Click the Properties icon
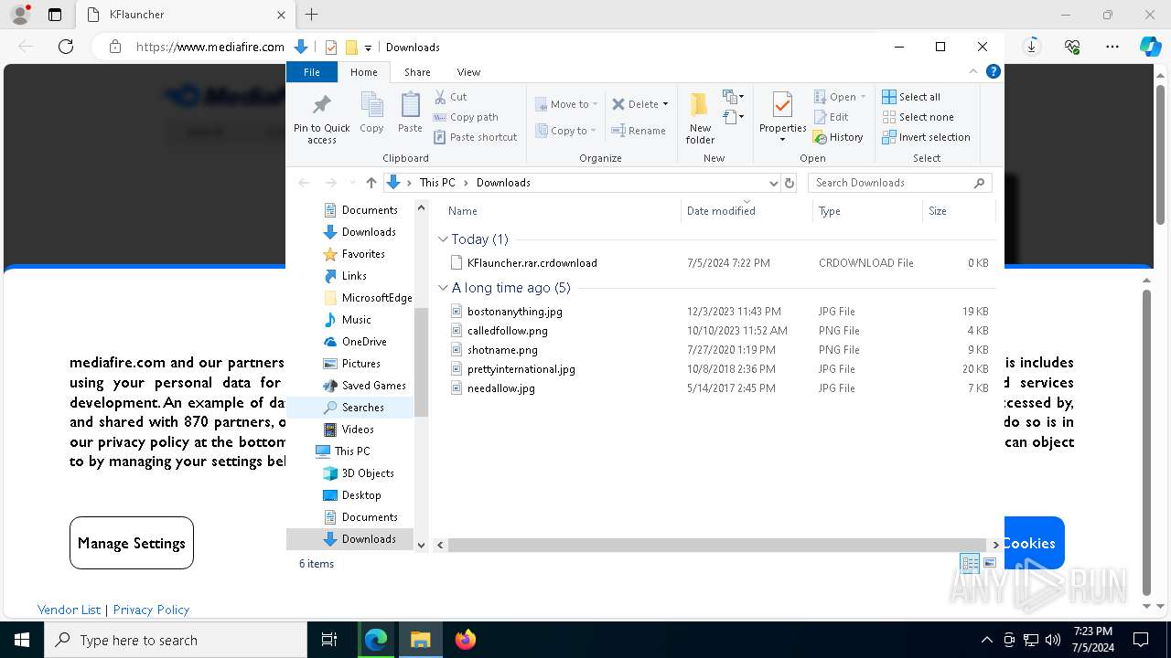The height and width of the screenshot is (658, 1171). [782, 105]
